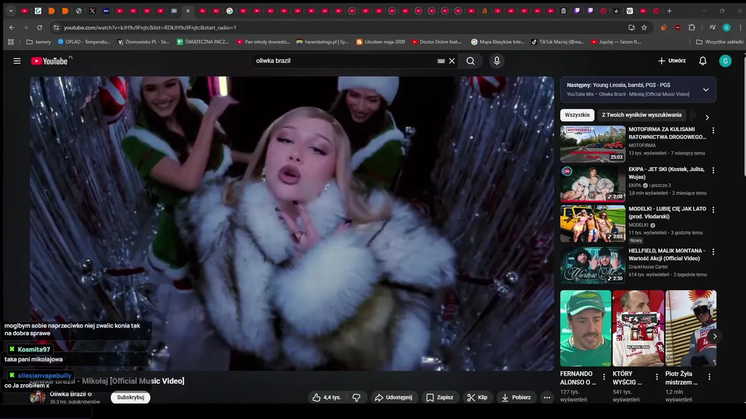Clear the search query with the X icon
This screenshot has width=746, height=419.
[452, 61]
